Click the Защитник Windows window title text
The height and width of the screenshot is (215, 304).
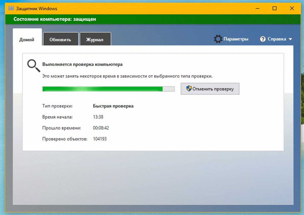(37, 8)
